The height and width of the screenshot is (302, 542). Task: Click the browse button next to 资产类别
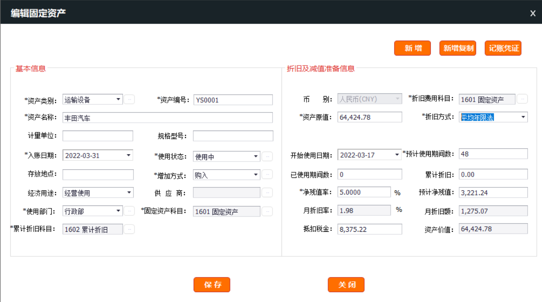[129, 100]
